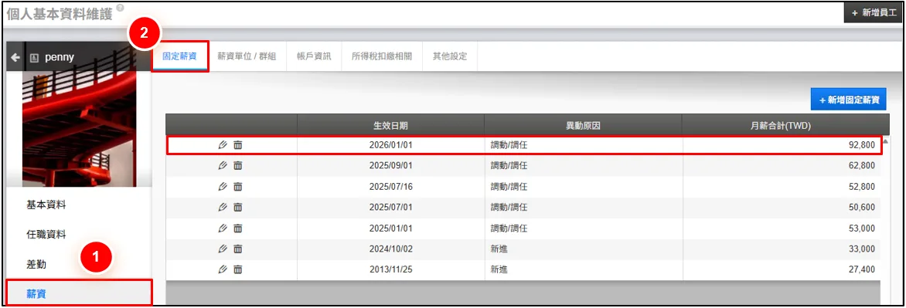906x308 pixels.
Task: Edit the 2025/09/01 salary record
Action: [223, 165]
